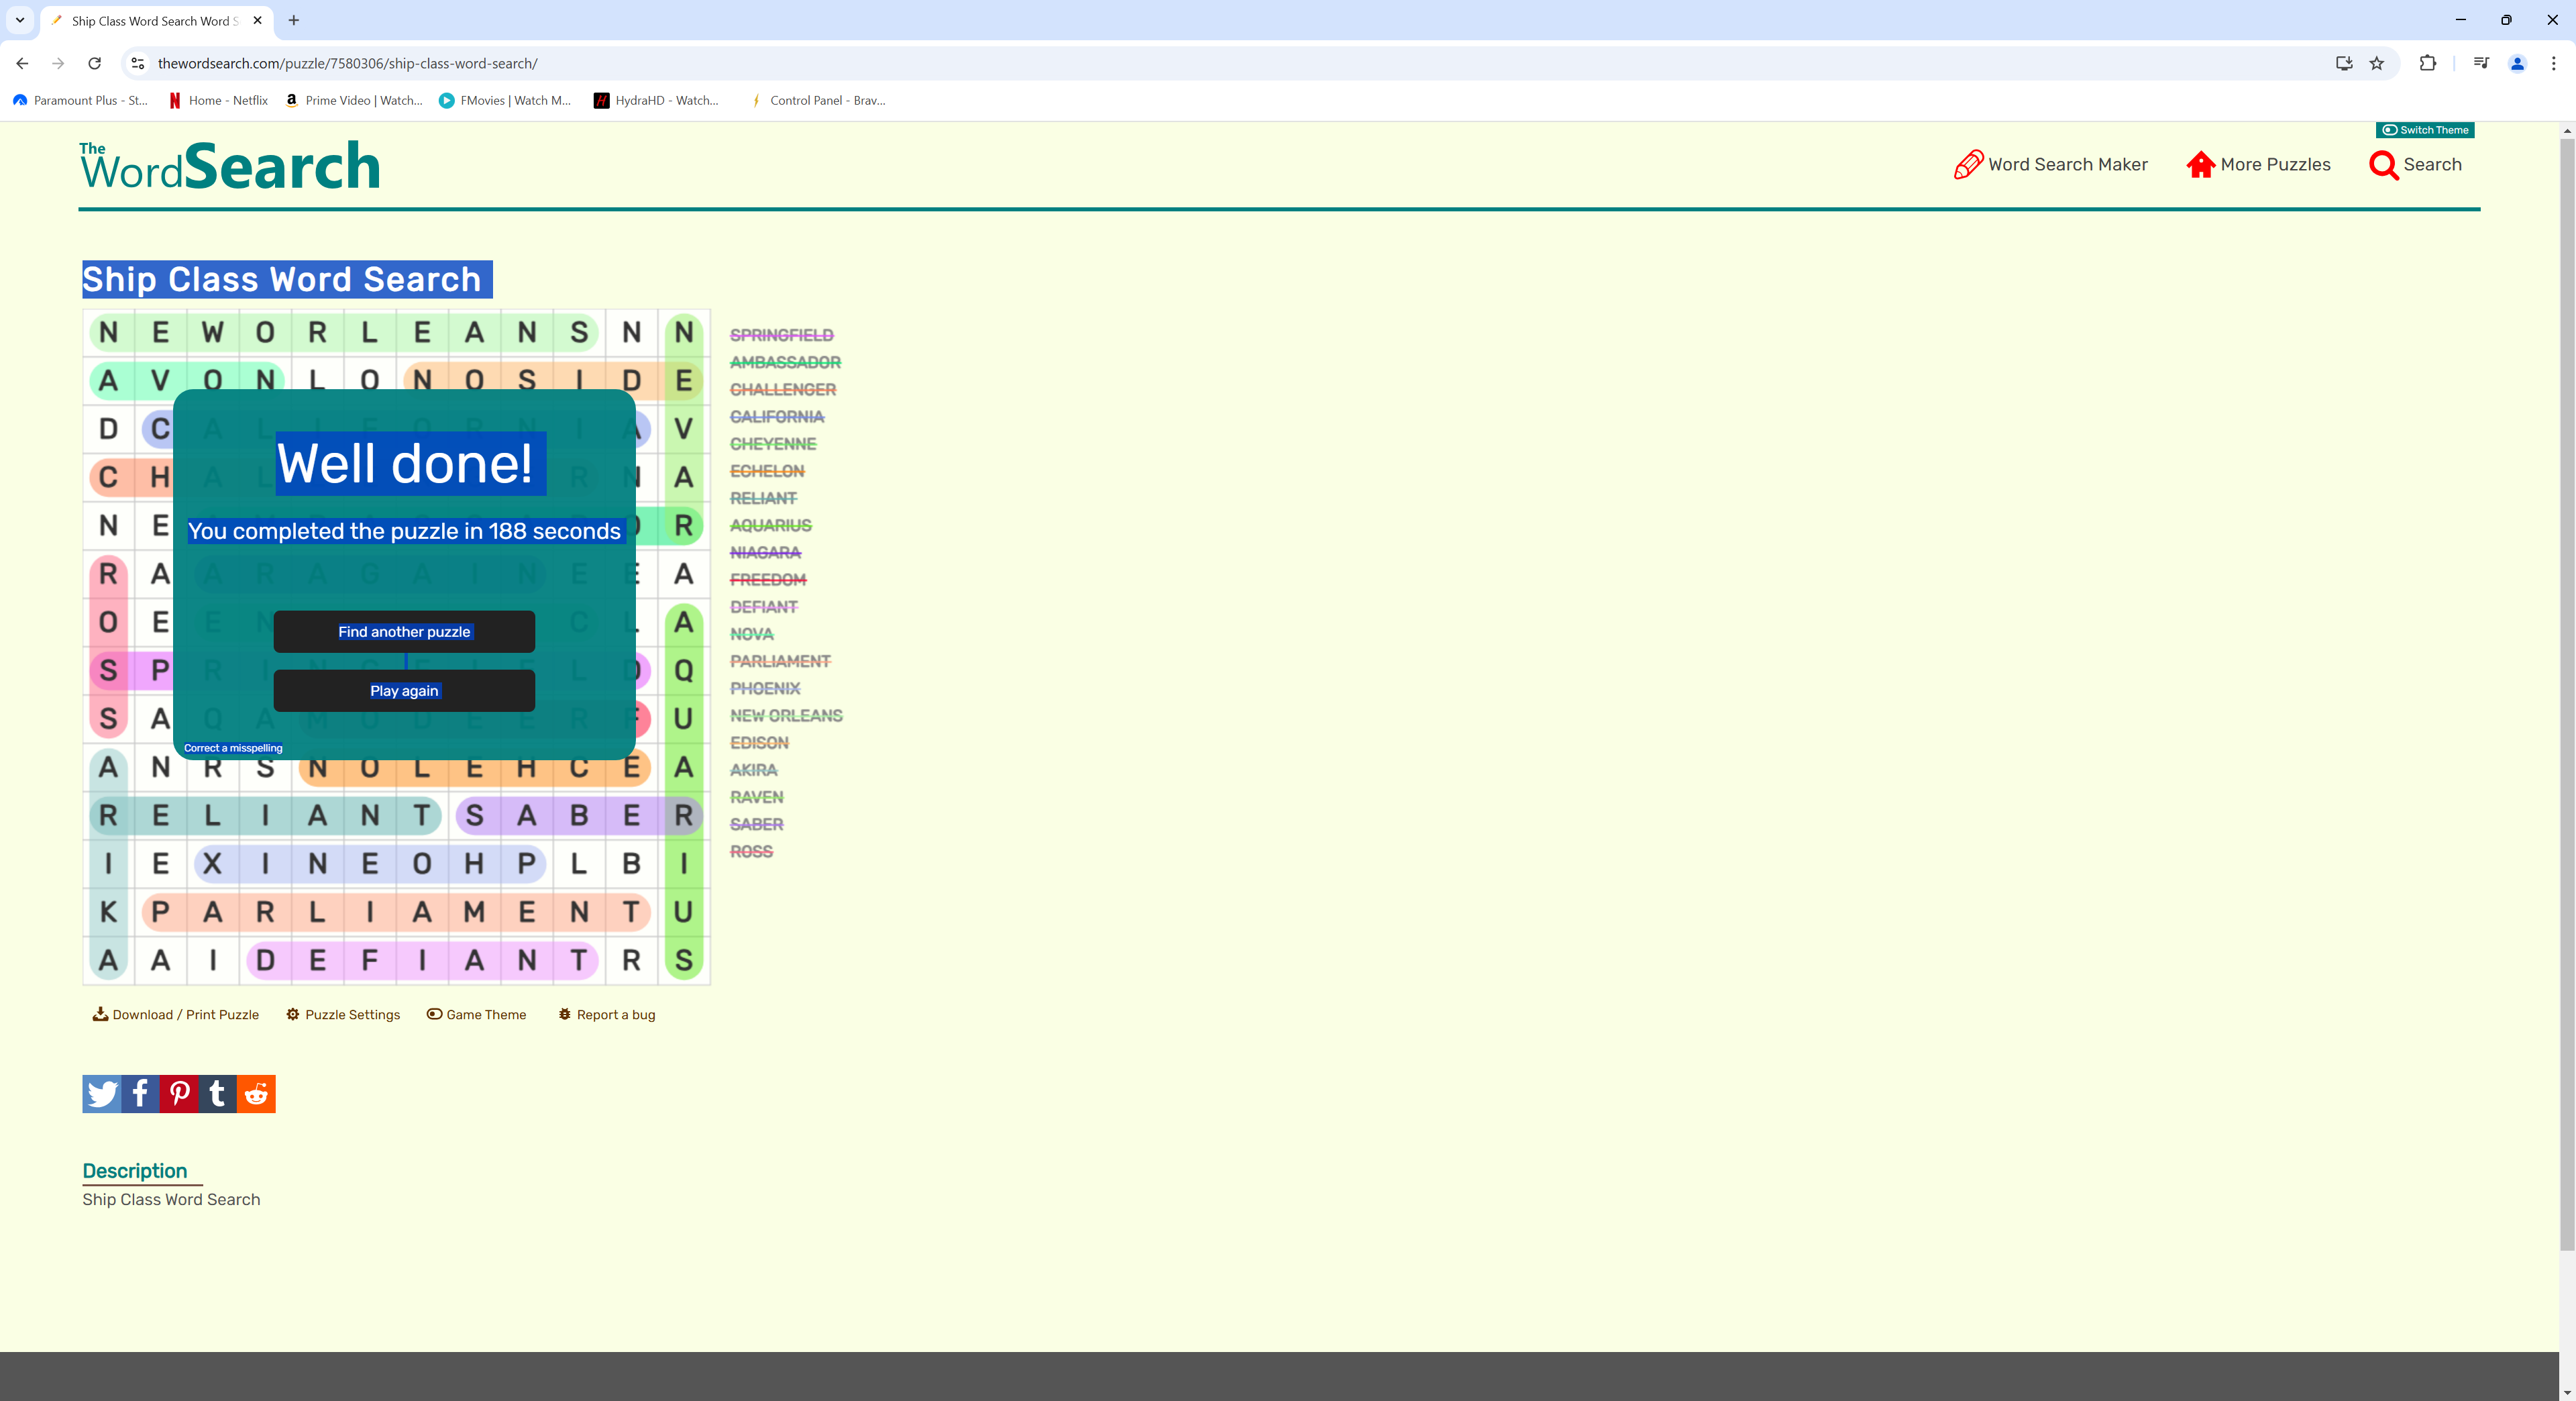Click the Reddit share icon
The image size is (2576, 1401).
click(256, 1094)
